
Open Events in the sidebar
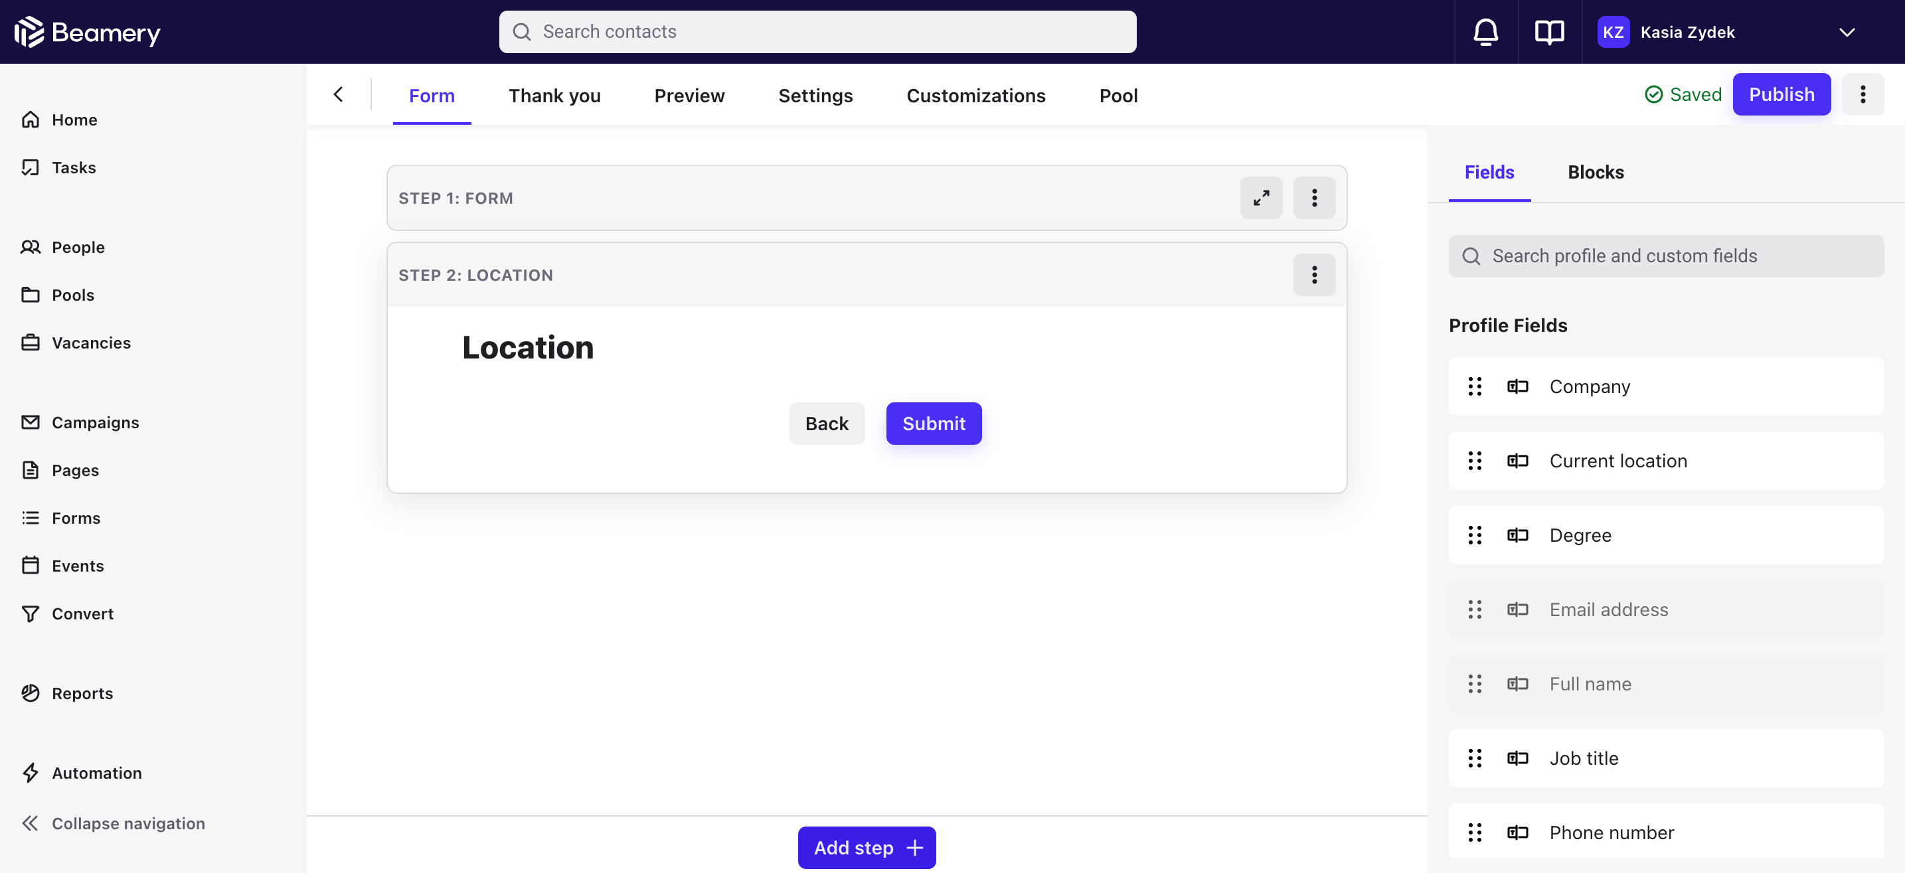point(62,566)
